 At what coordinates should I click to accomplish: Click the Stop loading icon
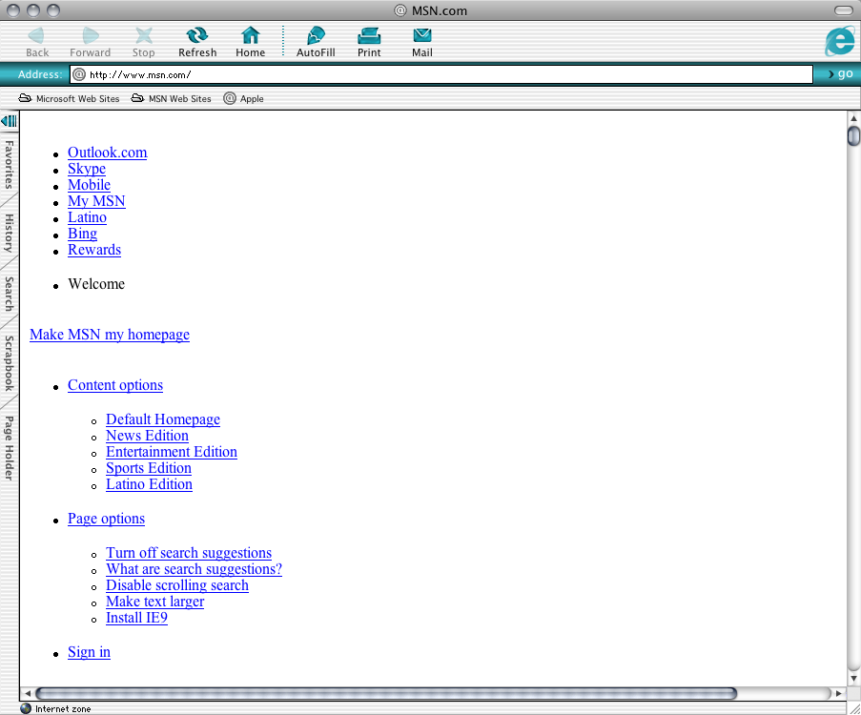click(144, 36)
